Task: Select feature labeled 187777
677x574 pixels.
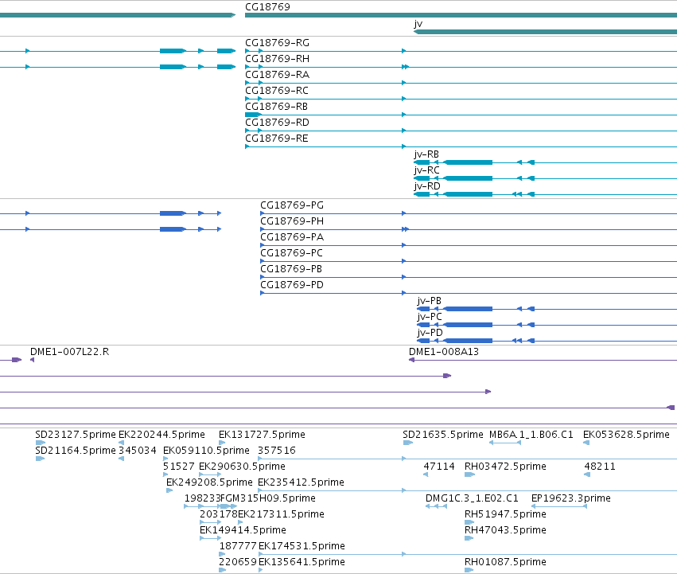Action: pos(238,546)
